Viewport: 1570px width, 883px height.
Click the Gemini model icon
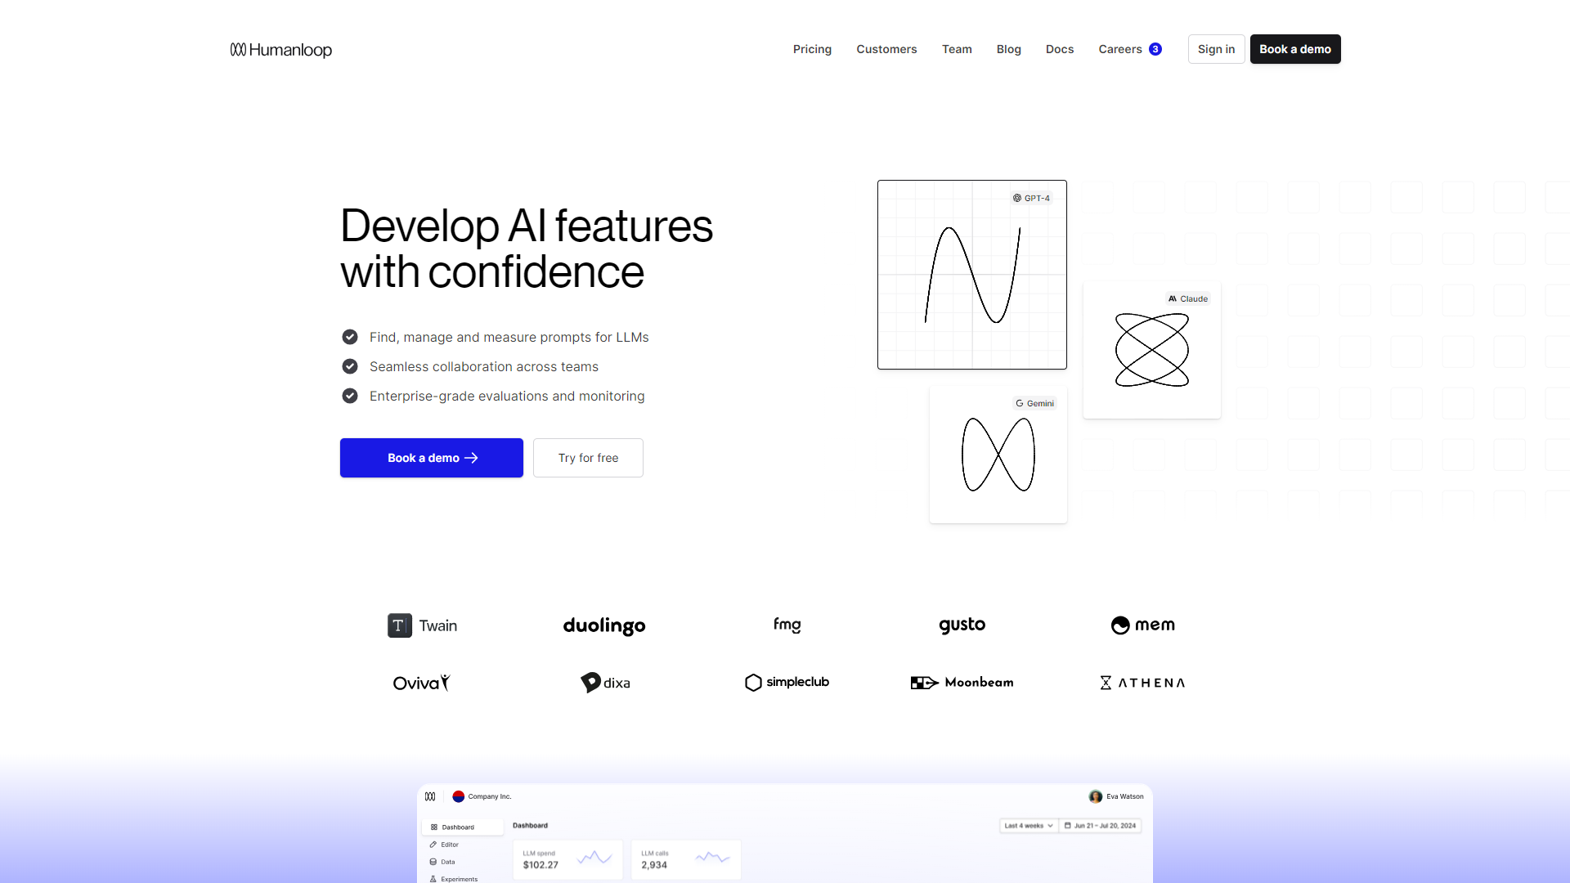pos(1018,403)
